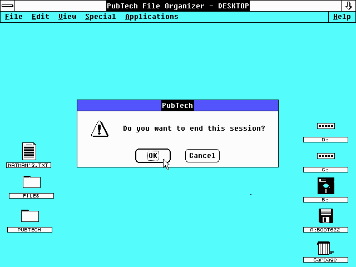Viewport: 356px width, 267px height.
Task: Select the B: drive icon
Action: tap(326, 186)
